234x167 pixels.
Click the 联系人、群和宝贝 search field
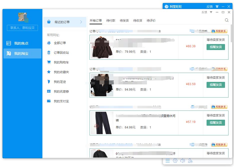tap(22, 28)
